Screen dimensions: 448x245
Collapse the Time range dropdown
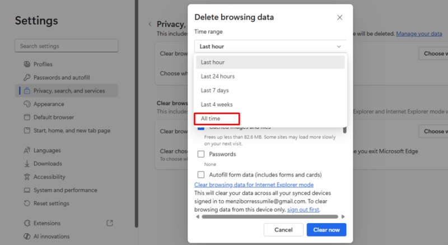pyautogui.click(x=270, y=47)
